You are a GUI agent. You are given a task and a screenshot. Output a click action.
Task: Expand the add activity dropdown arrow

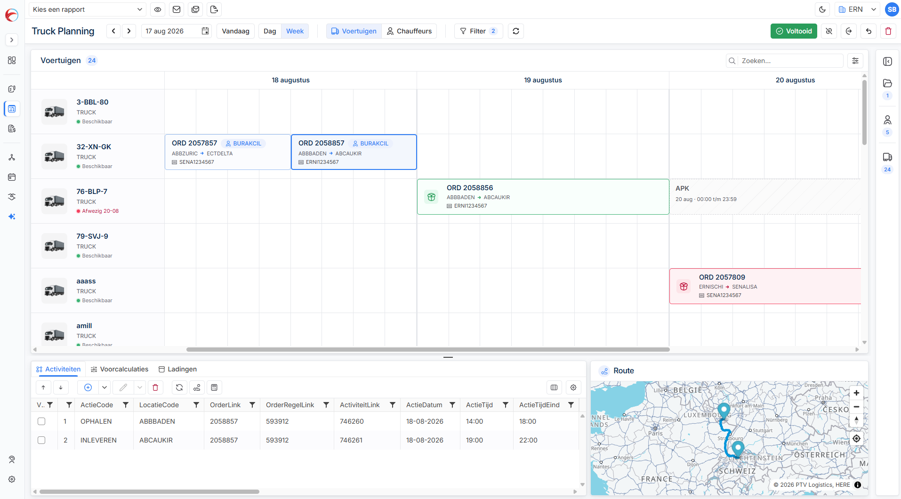(105, 387)
